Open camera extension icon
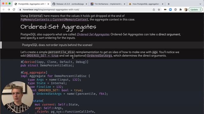Viewport: 204px width, 114px height. pyautogui.click(x=165, y=9)
